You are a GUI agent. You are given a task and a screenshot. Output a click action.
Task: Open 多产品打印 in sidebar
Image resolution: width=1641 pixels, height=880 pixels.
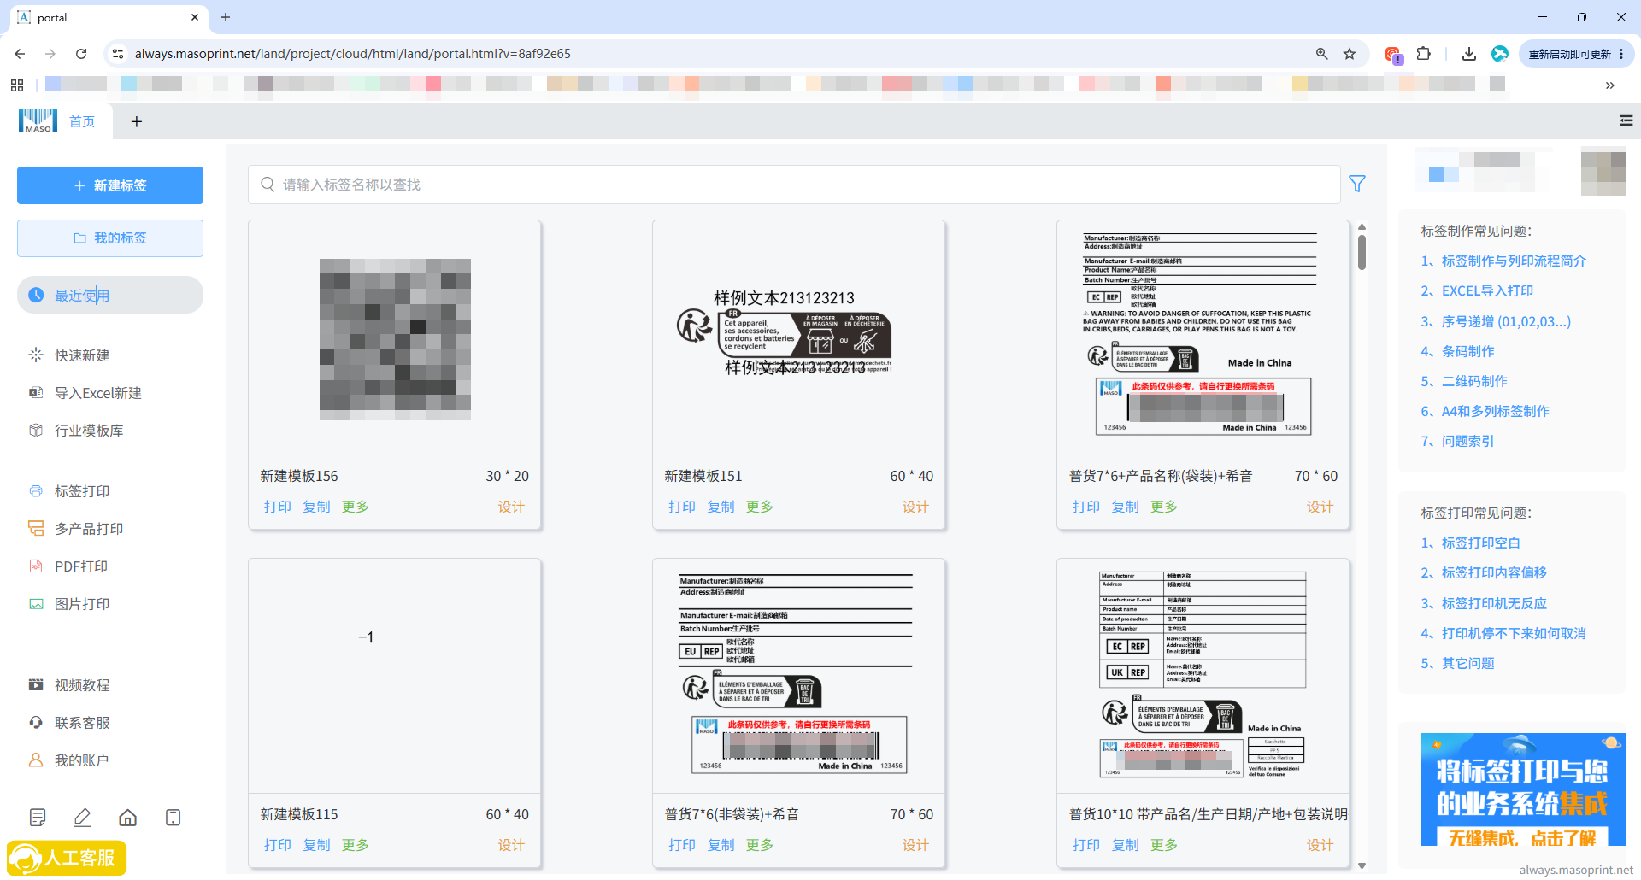pyautogui.click(x=89, y=528)
